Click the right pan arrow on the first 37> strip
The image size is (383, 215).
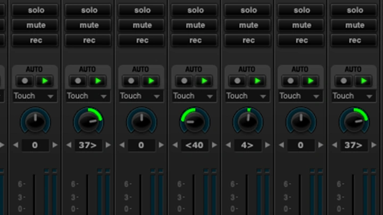point(108,145)
